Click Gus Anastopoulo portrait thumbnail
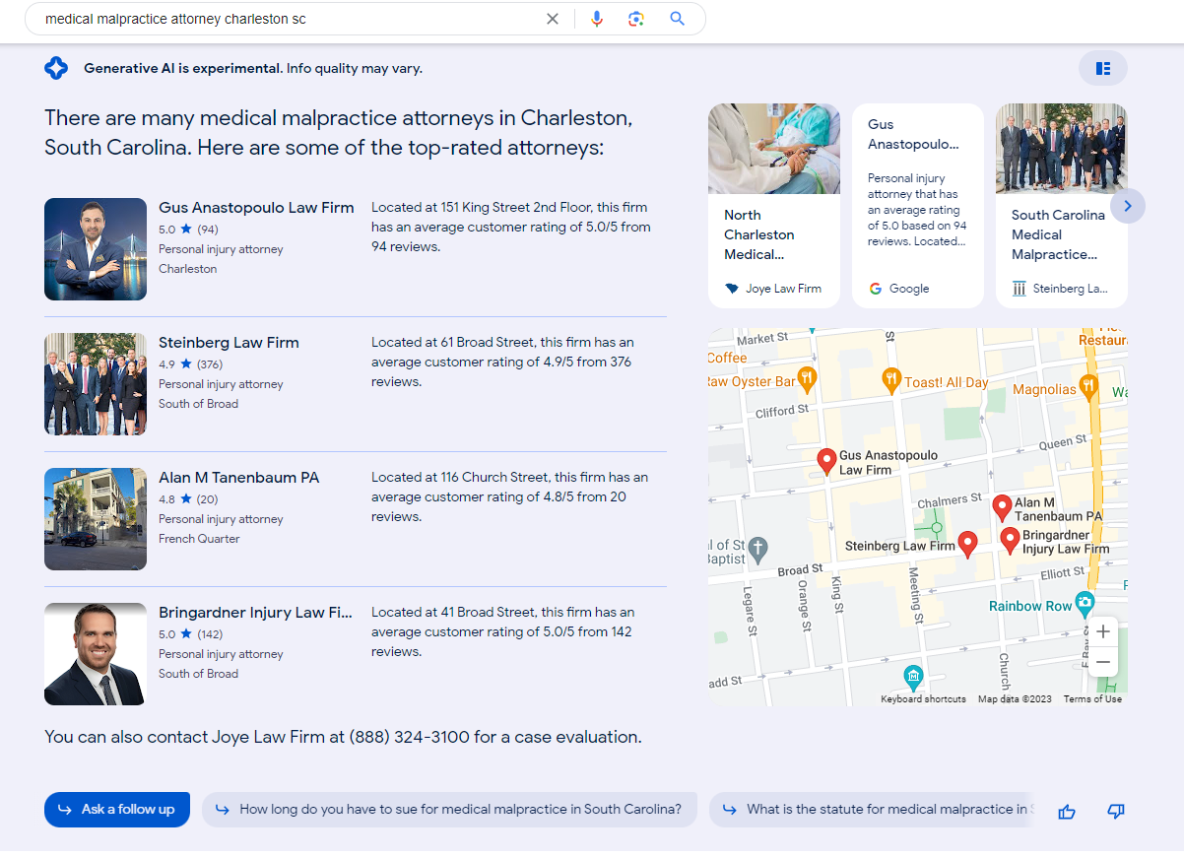1184x858 pixels. (96, 249)
